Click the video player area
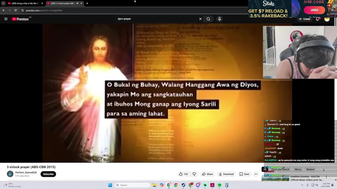Screen dimensions: 337x189 point(167,93)
